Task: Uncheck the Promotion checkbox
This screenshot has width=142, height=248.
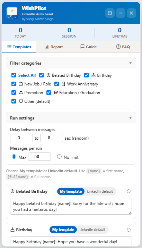Action: (14, 92)
